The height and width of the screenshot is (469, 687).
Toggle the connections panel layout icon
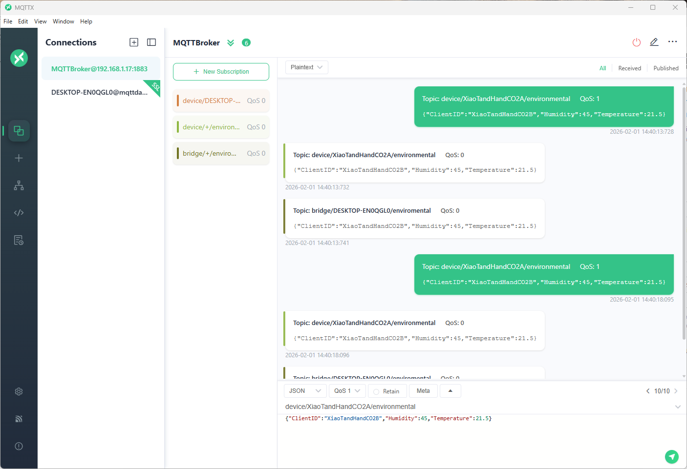[151, 42]
